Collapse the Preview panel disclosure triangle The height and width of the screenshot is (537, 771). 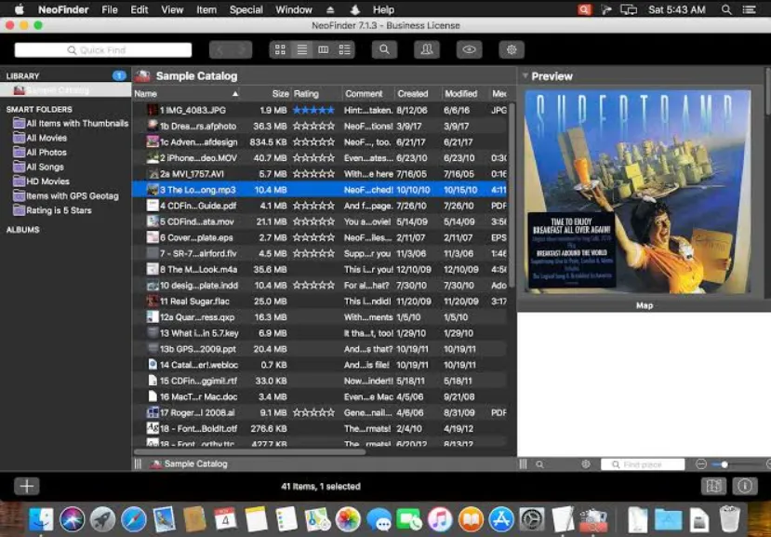[525, 75]
